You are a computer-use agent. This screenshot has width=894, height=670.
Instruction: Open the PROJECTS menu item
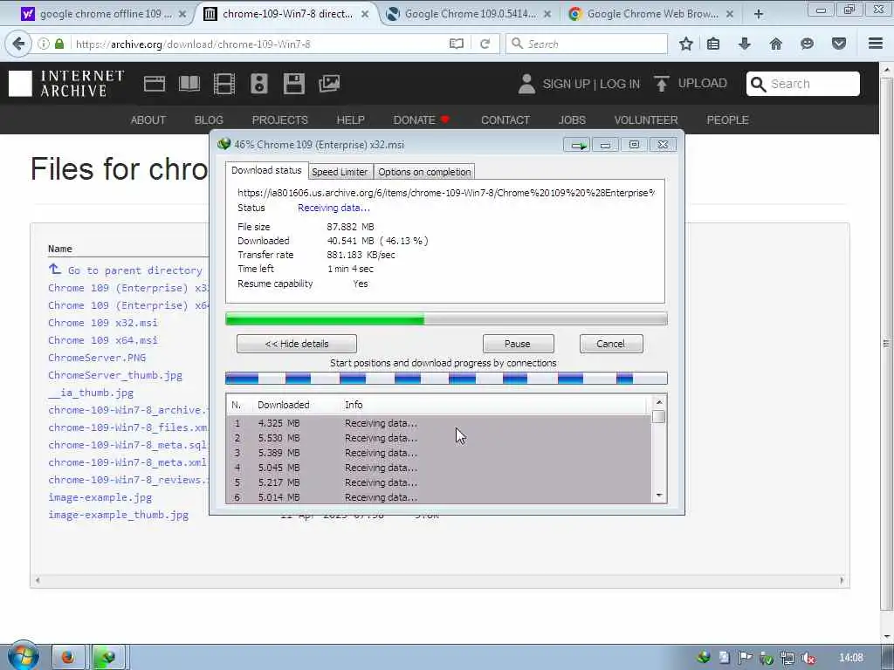click(x=280, y=120)
